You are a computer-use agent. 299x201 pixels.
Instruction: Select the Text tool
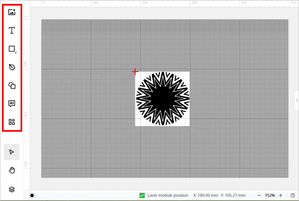coord(12,30)
